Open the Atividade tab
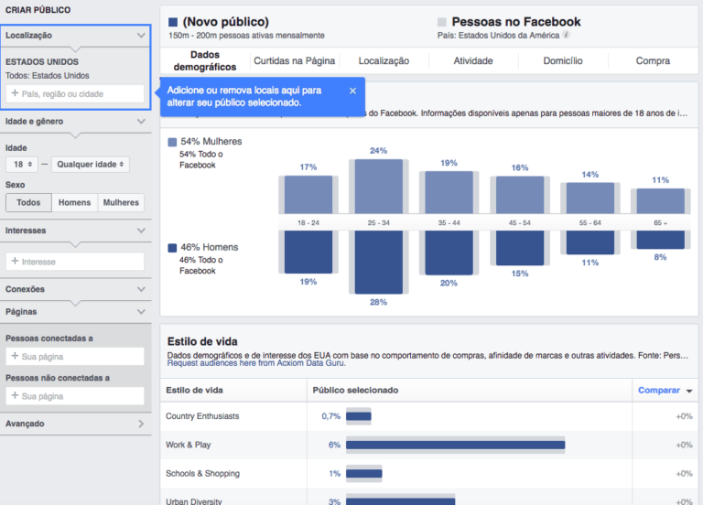The image size is (703, 505). [473, 61]
